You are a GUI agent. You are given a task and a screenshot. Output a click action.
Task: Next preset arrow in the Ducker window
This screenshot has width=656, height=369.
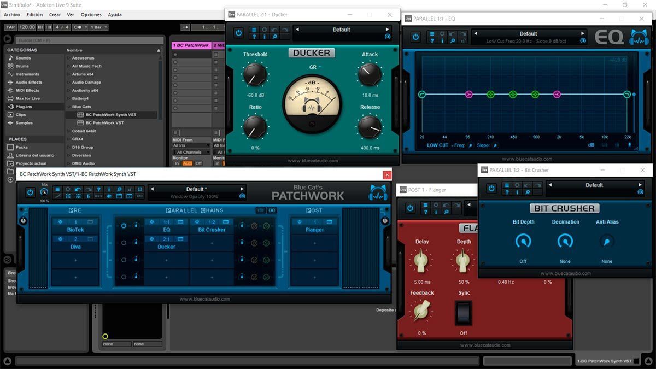coord(387,30)
